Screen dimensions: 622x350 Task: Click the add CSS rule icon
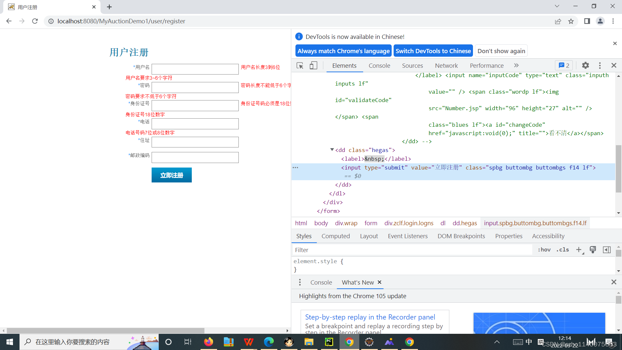pos(579,250)
